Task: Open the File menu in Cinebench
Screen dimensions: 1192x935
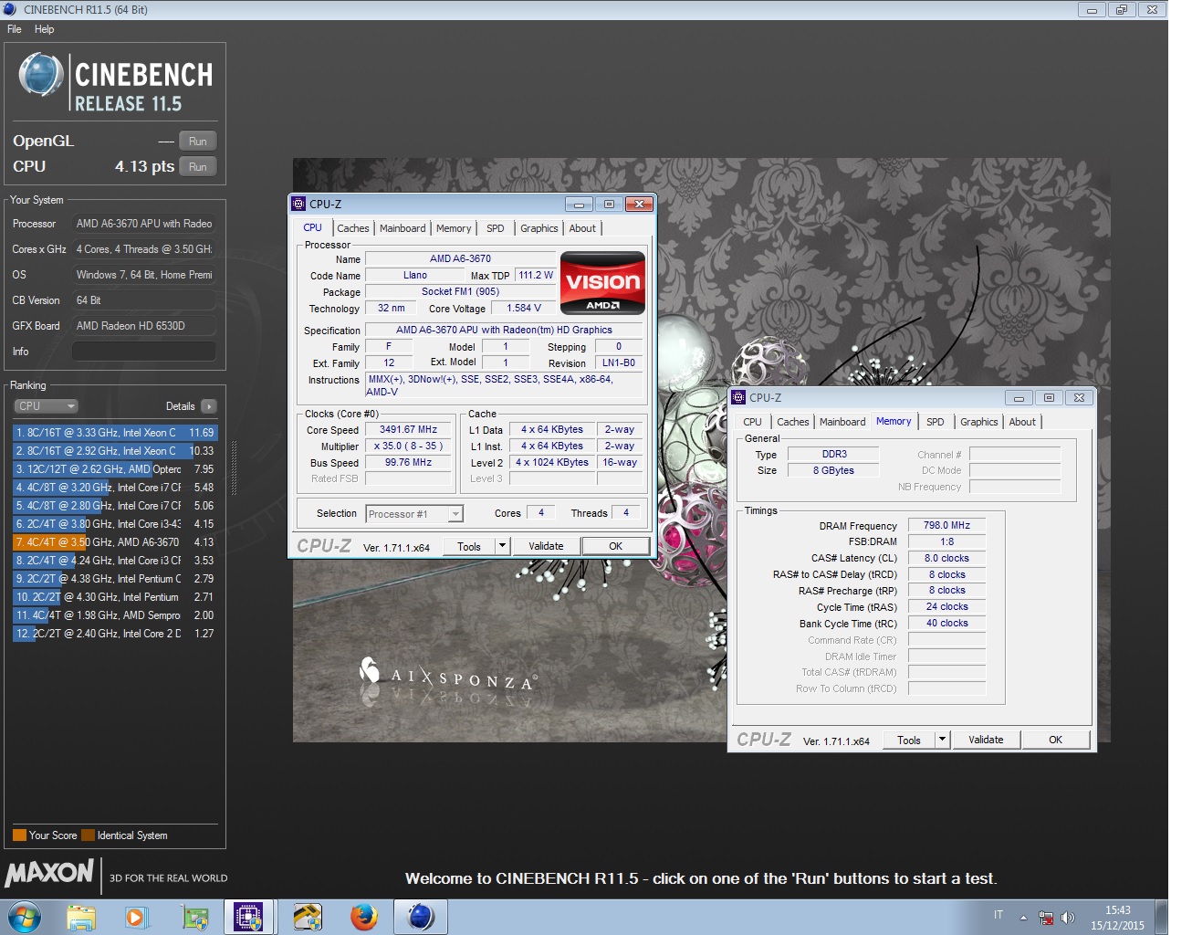Action: [x=15, y=29]
